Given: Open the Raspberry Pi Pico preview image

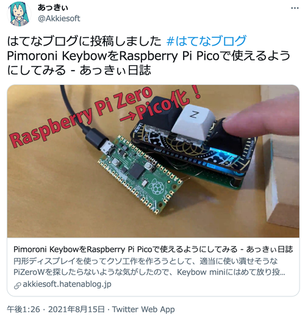Looking at the screenshot, I should tap(153, 161).
